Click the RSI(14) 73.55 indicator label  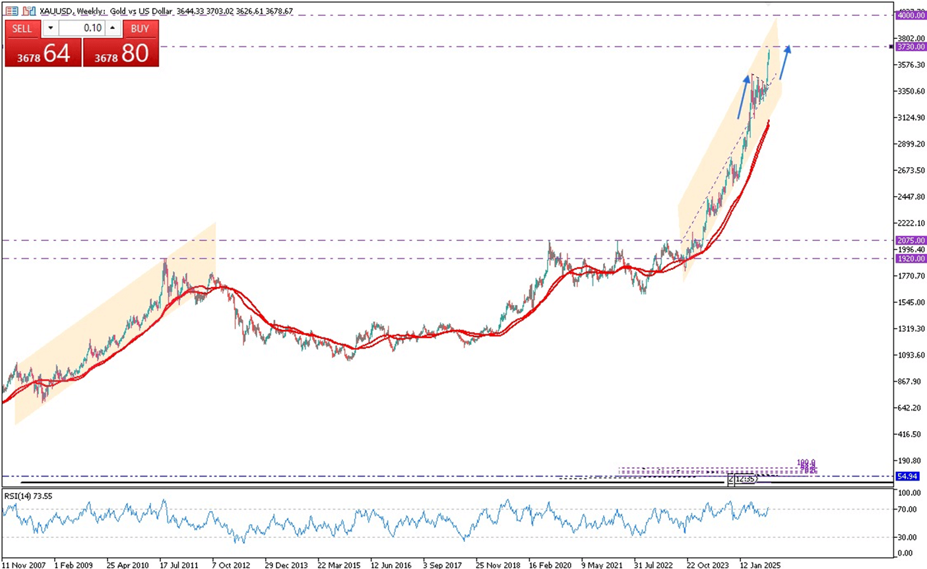click(28, 496)
